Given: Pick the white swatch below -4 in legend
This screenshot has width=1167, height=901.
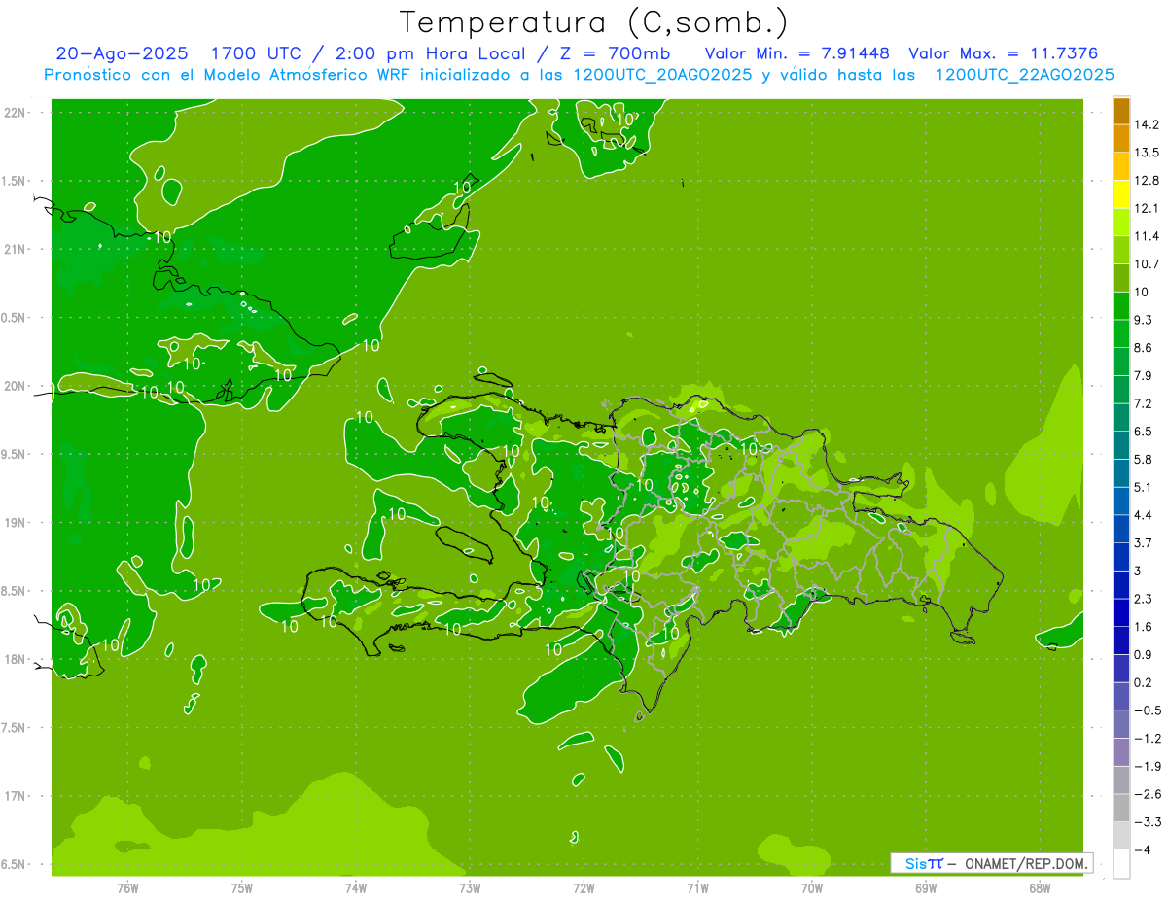Looking at the screenshot, I should (x=1121, y=864).
